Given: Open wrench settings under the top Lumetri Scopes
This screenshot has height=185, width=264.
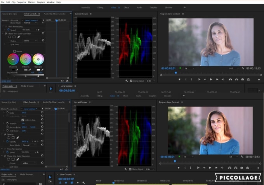Looking at the screenshot, I should (127, 81).
